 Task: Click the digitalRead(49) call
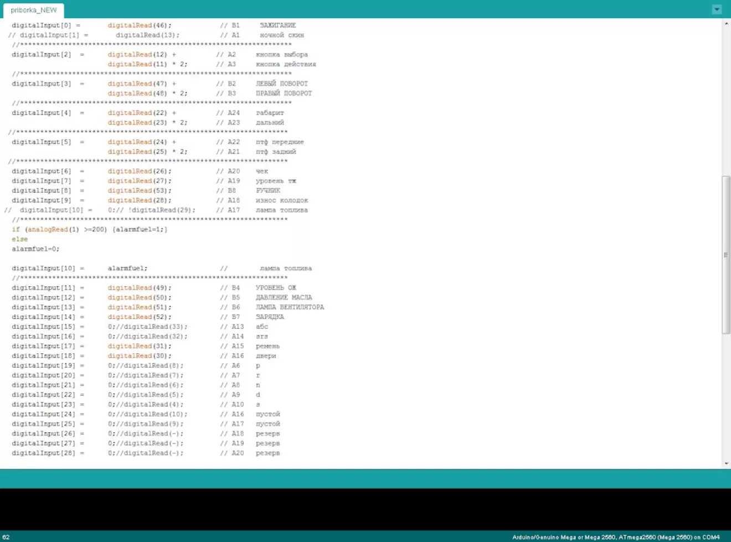[139, 288]
